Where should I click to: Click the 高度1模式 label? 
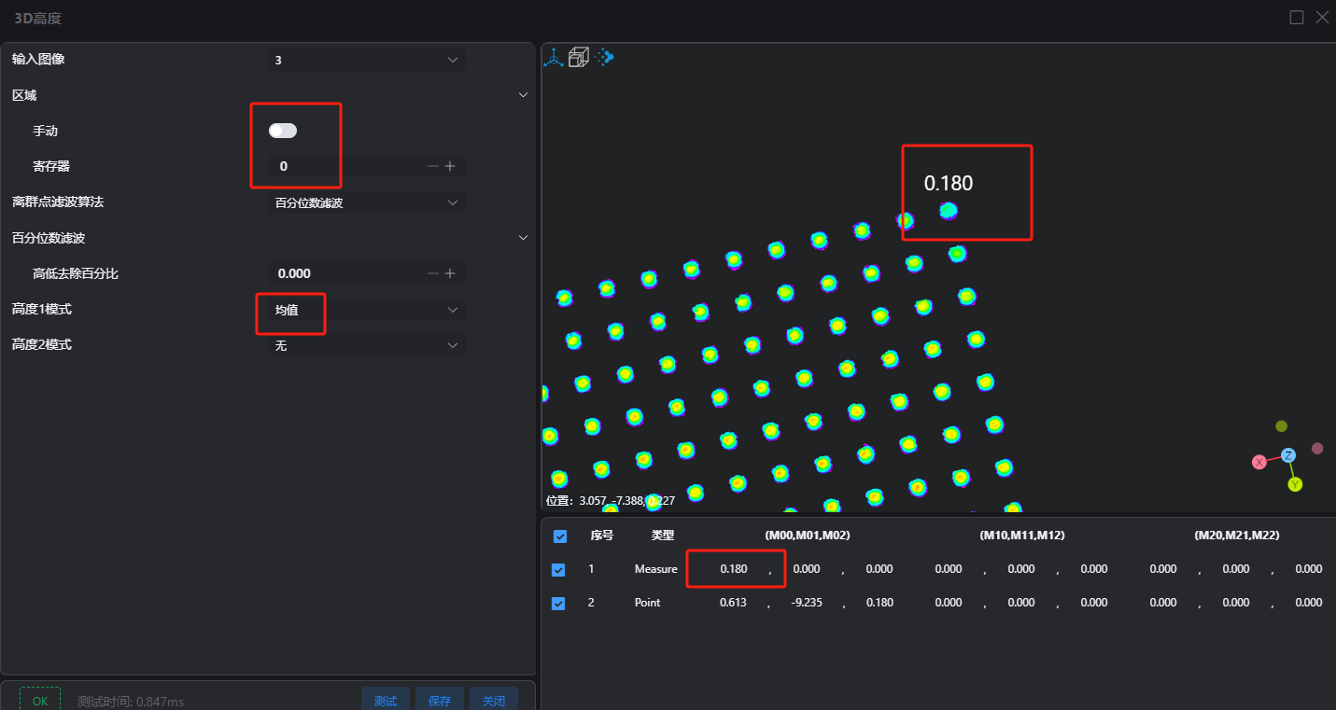tap(42, 309)
